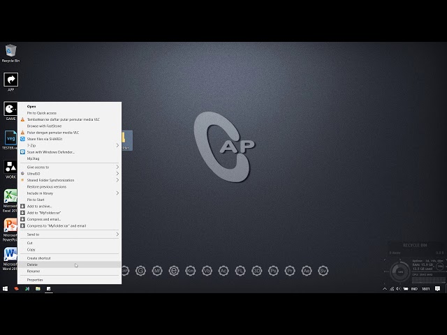
Task: Click the Ac dock launcher icon
Action: pos(223,271)
